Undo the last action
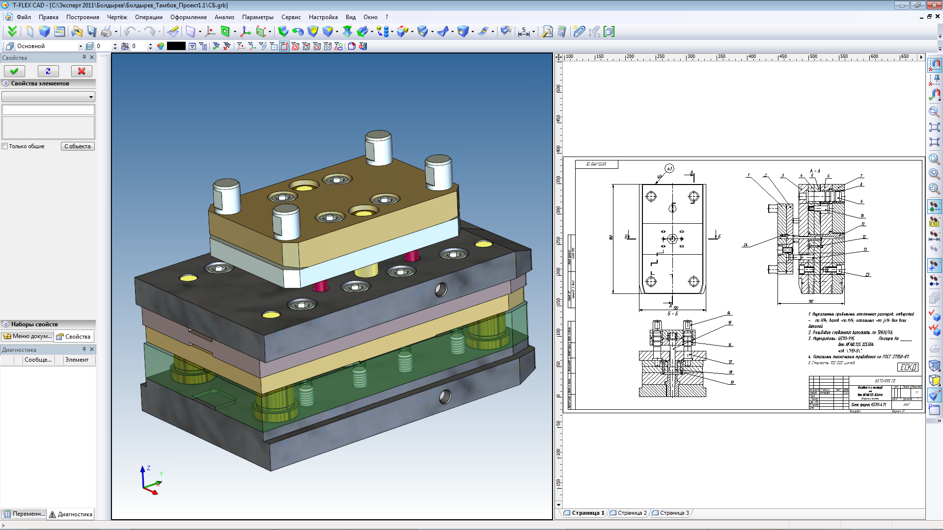 [x=130, y=31]
